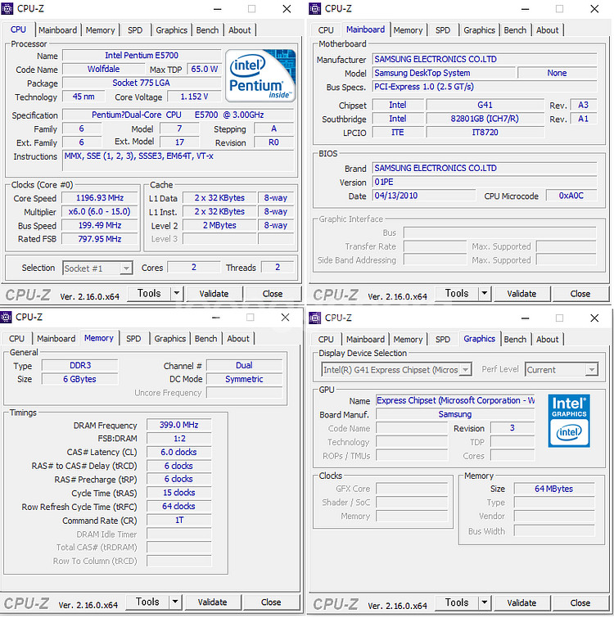Click the Tools button in the Graphics window

coord(457,602)
